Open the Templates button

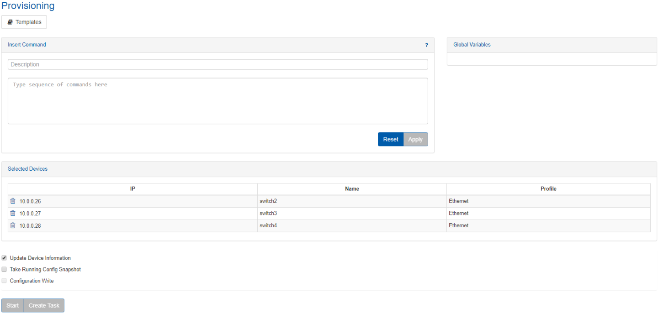[x=24, y=22]
